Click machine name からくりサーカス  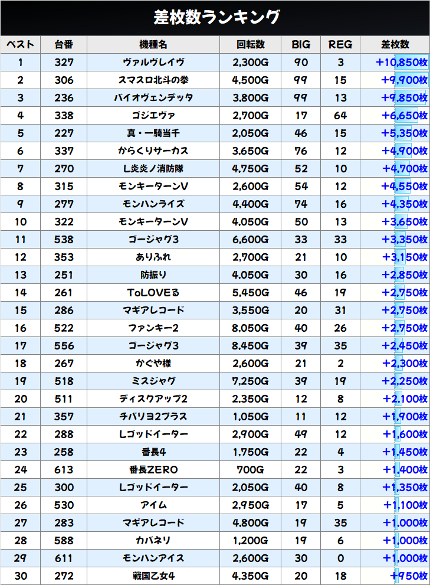click(x=153, y=151)
